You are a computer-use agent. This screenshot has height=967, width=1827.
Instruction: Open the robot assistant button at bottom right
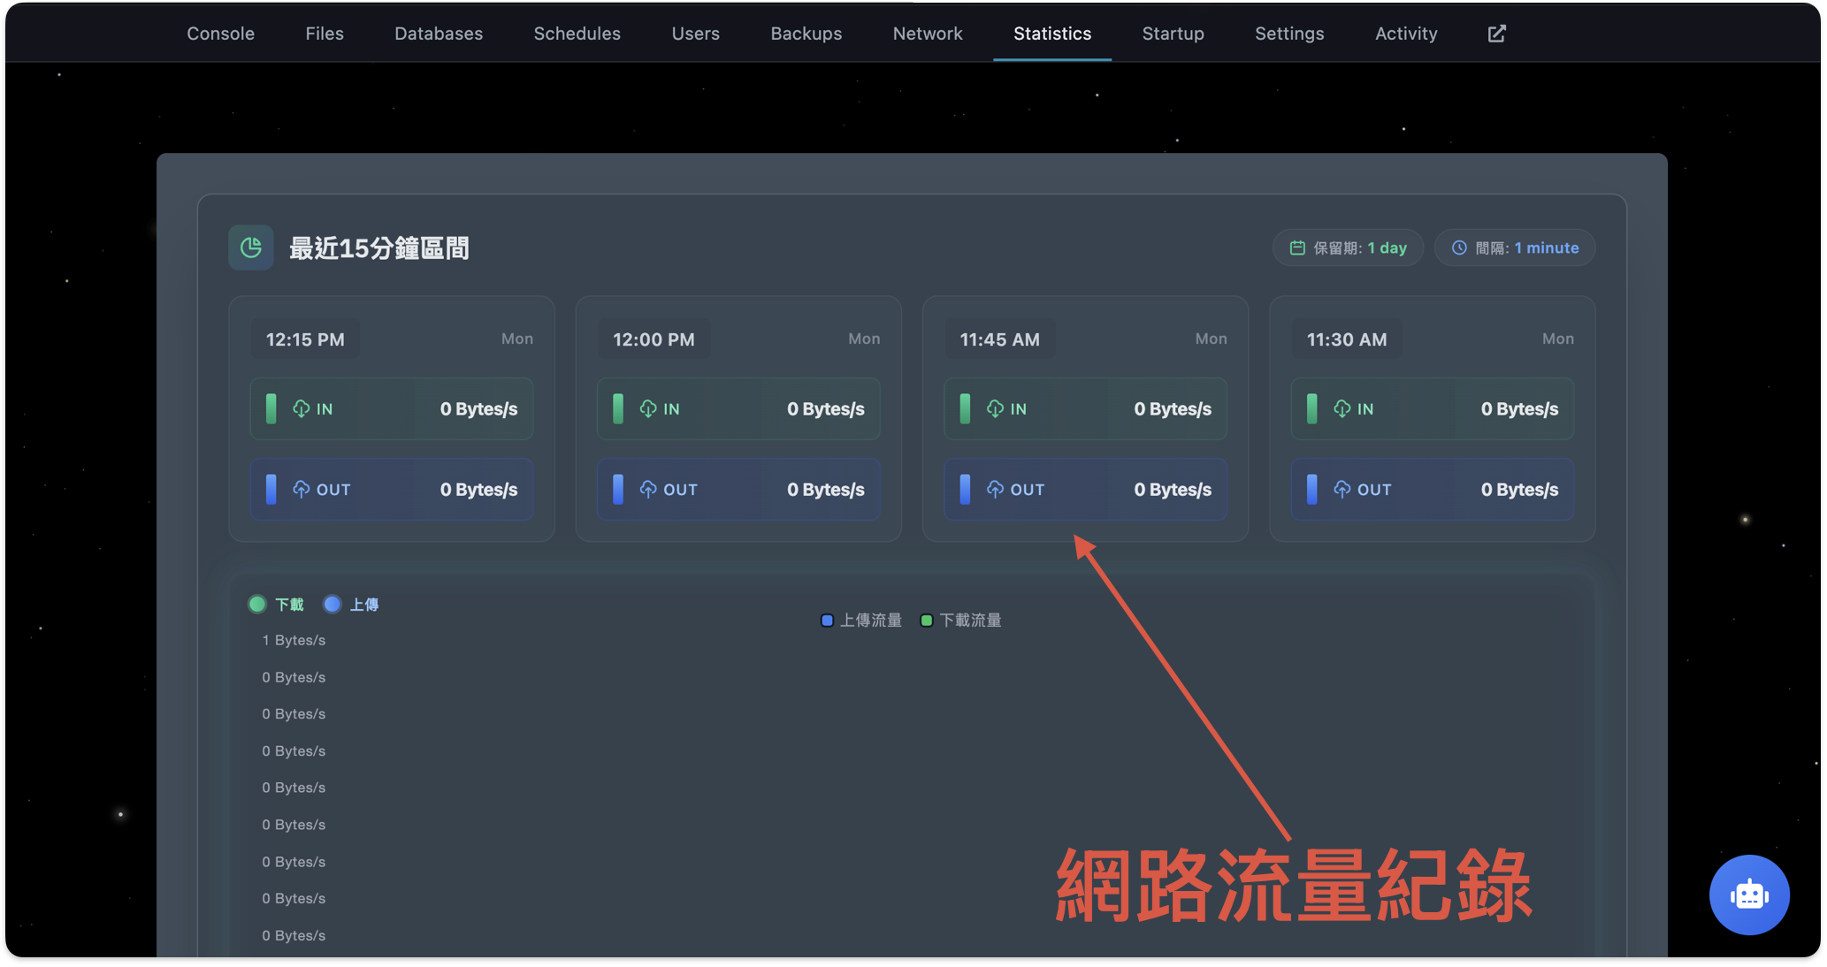tap(1749, 895)
